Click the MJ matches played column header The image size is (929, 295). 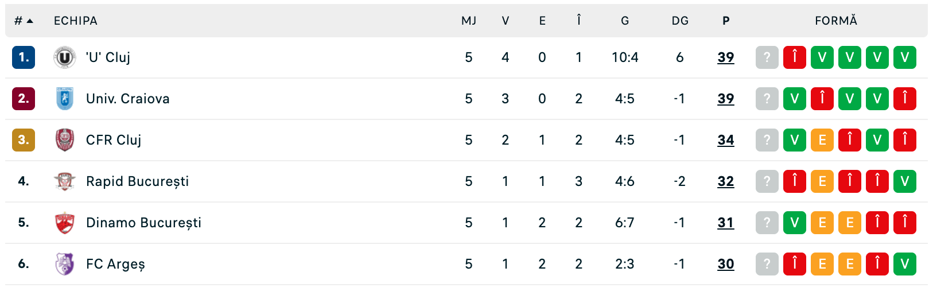469,21
